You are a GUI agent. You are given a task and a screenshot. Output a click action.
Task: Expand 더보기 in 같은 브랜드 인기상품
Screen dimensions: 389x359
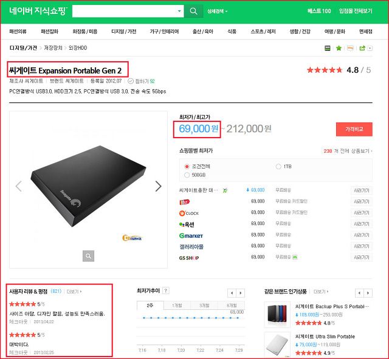[x=321, y=292]
